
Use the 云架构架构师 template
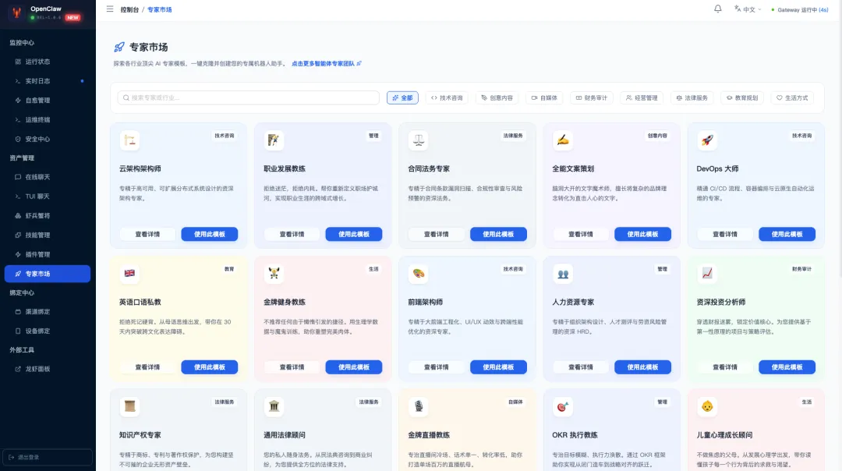(x=210, y=234)
